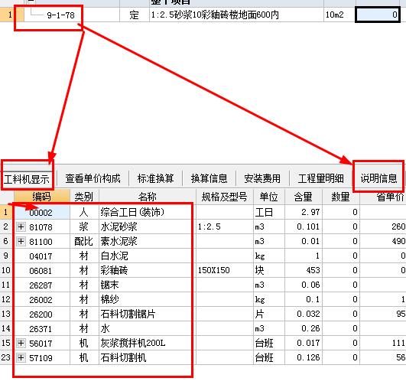This screenshot has width=406, height=391.
Task: Click the 数量 column header
Action: (x=340, y=197)
